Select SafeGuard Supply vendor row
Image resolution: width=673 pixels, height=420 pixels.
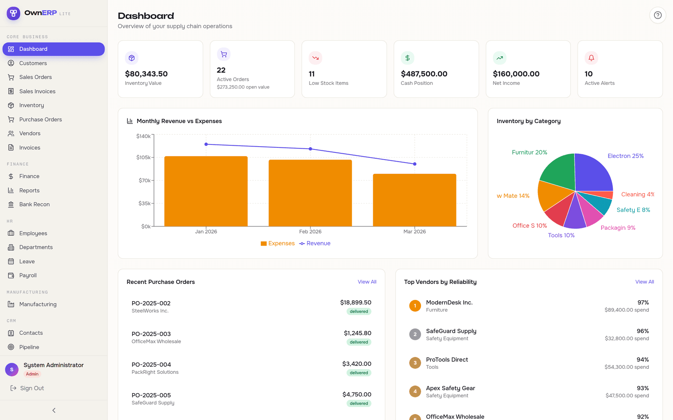pyautogui.click(x=529, y=334)
